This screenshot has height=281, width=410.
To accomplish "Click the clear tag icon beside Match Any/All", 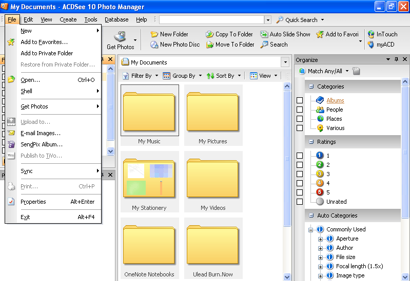I will coord(356,71).
